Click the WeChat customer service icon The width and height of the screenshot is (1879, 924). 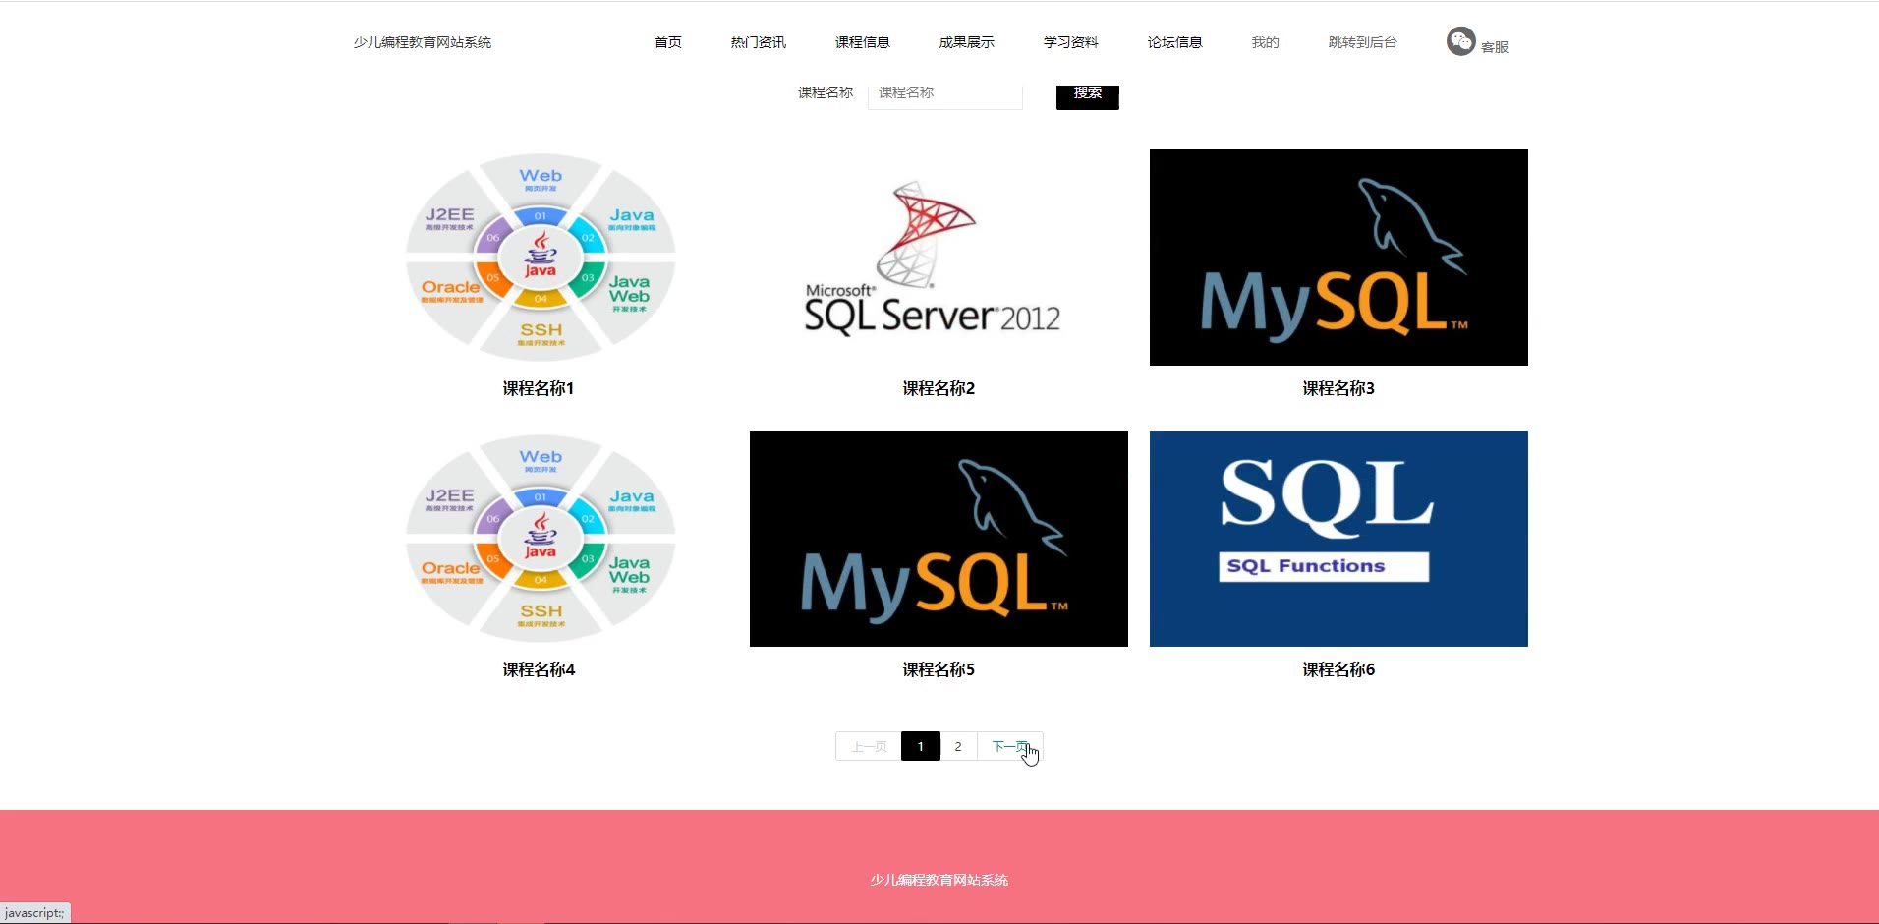click(x=1460, y=41)
